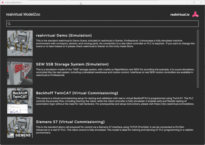205x145 pixels.
Task: Click the pink realvirtual.io logo icon
Action: click(195, 14)
